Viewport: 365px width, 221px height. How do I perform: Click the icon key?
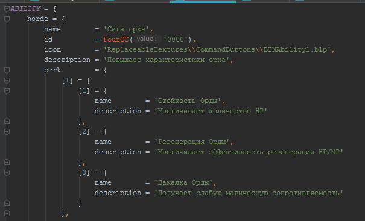(52, 50)
